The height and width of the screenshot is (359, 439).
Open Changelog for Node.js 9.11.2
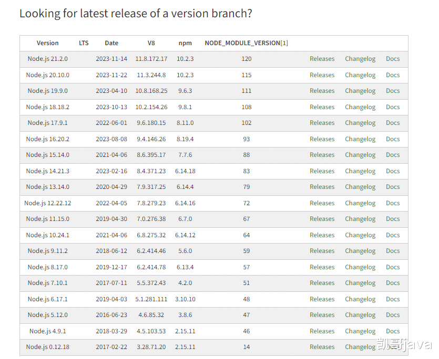(x=360, y=251)
